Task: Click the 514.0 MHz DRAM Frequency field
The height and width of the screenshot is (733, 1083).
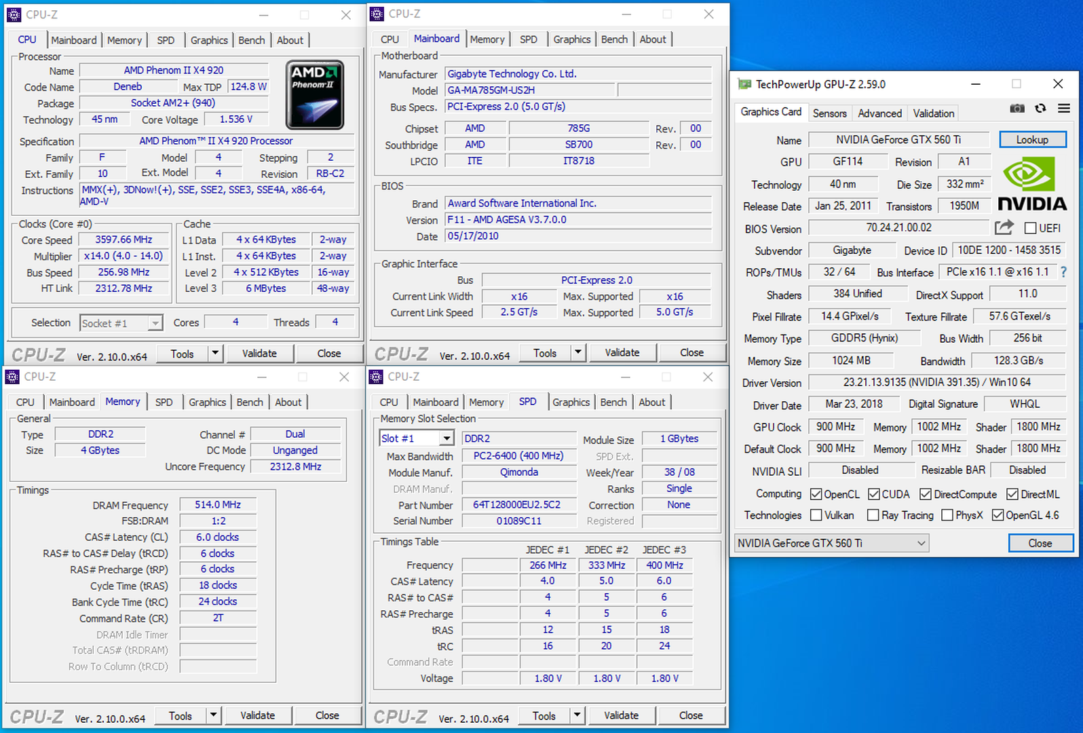Action: (218, 504)
